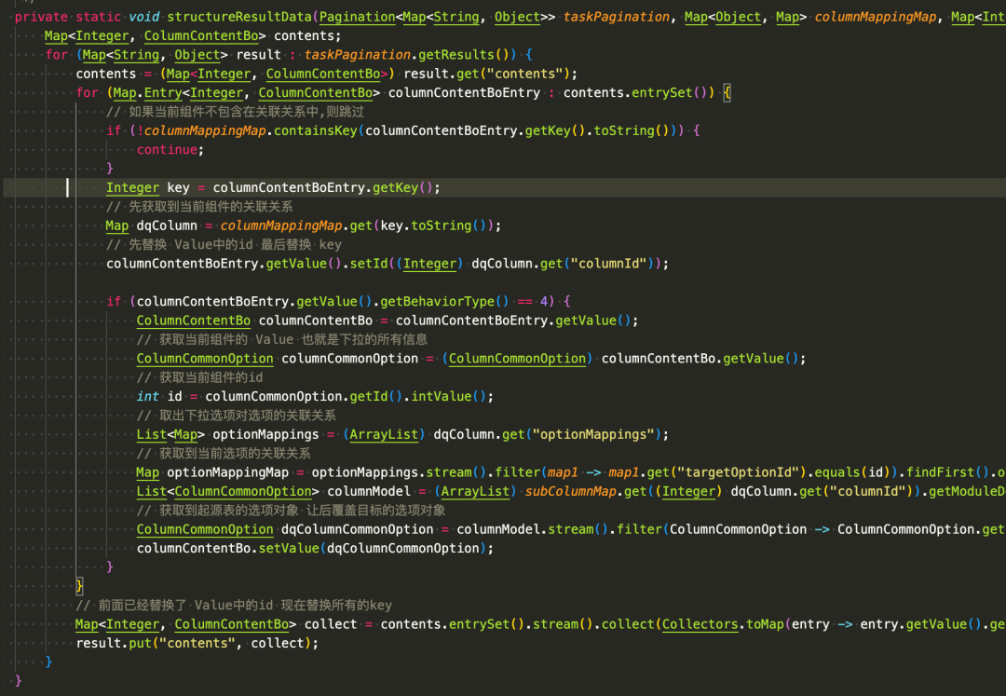Click the setId method call
The image size is (1006, 696).
(369, 263)
